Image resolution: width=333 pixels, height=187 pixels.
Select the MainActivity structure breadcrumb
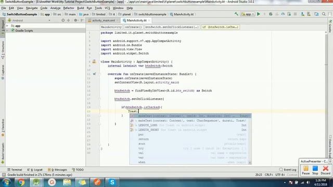111,27
